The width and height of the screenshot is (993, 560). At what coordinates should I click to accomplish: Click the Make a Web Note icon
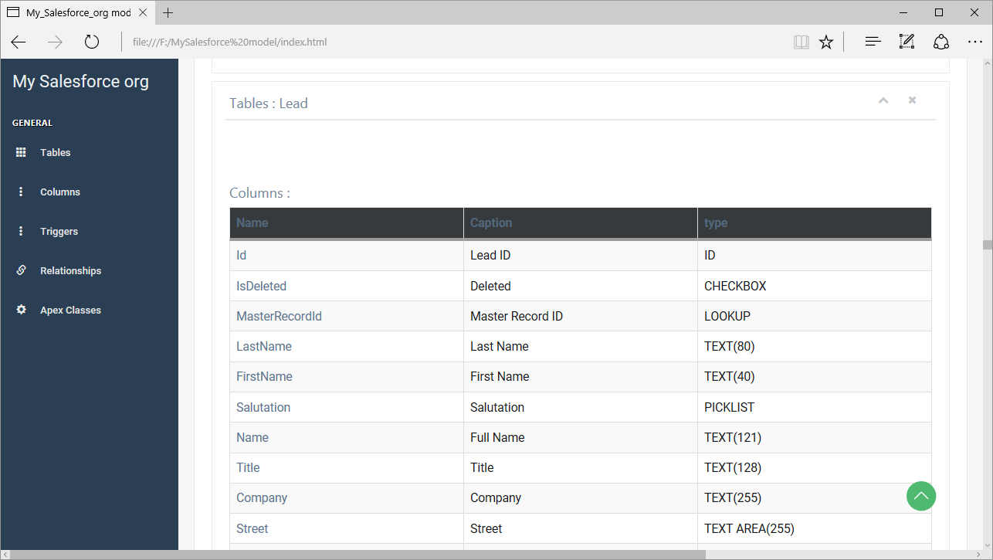[907, 42]
